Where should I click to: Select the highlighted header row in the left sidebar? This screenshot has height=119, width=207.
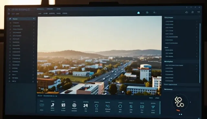click(22, 19)
